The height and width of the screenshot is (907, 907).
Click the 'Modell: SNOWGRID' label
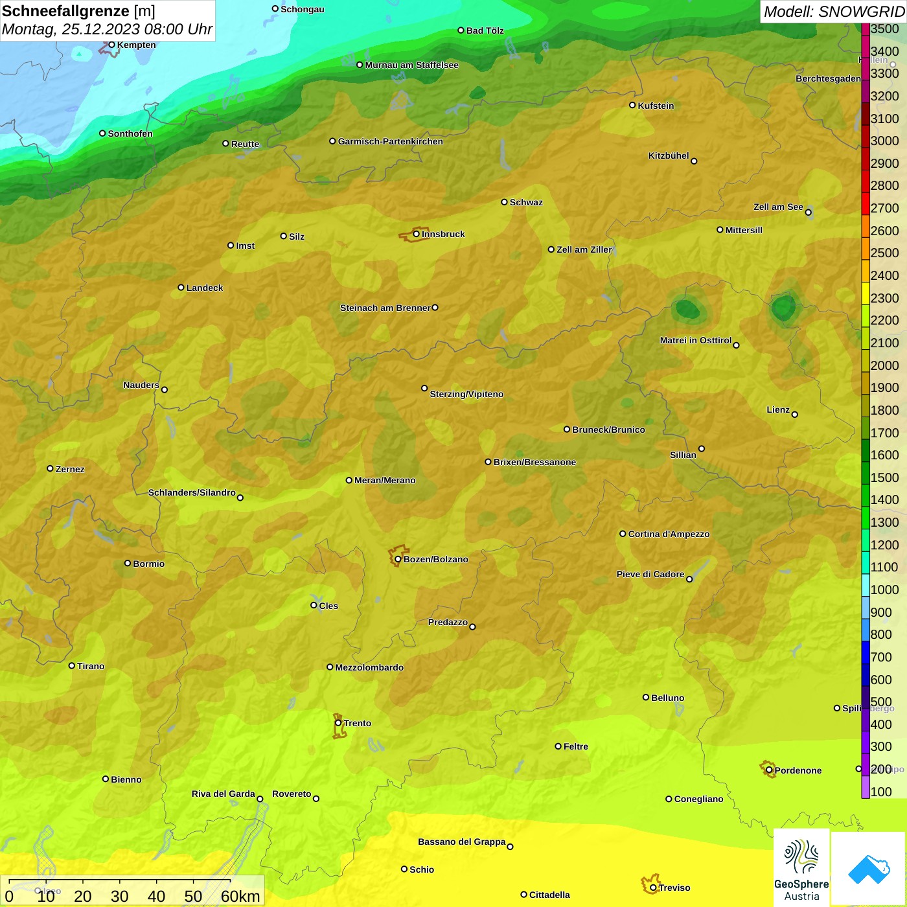(x=834, y=12)
